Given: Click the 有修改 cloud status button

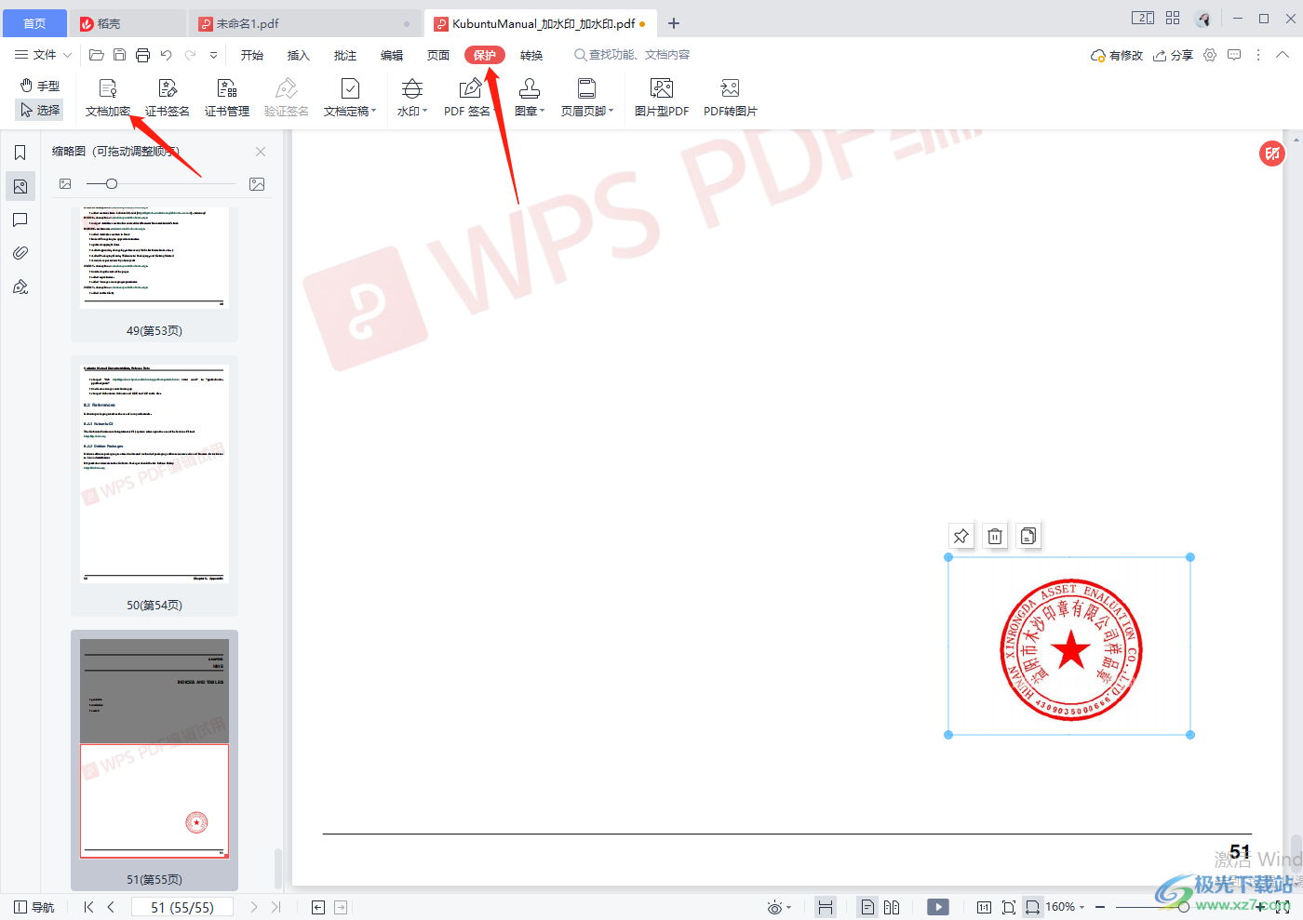Looking at the screenshot, I should click(x=1117, y=55).
